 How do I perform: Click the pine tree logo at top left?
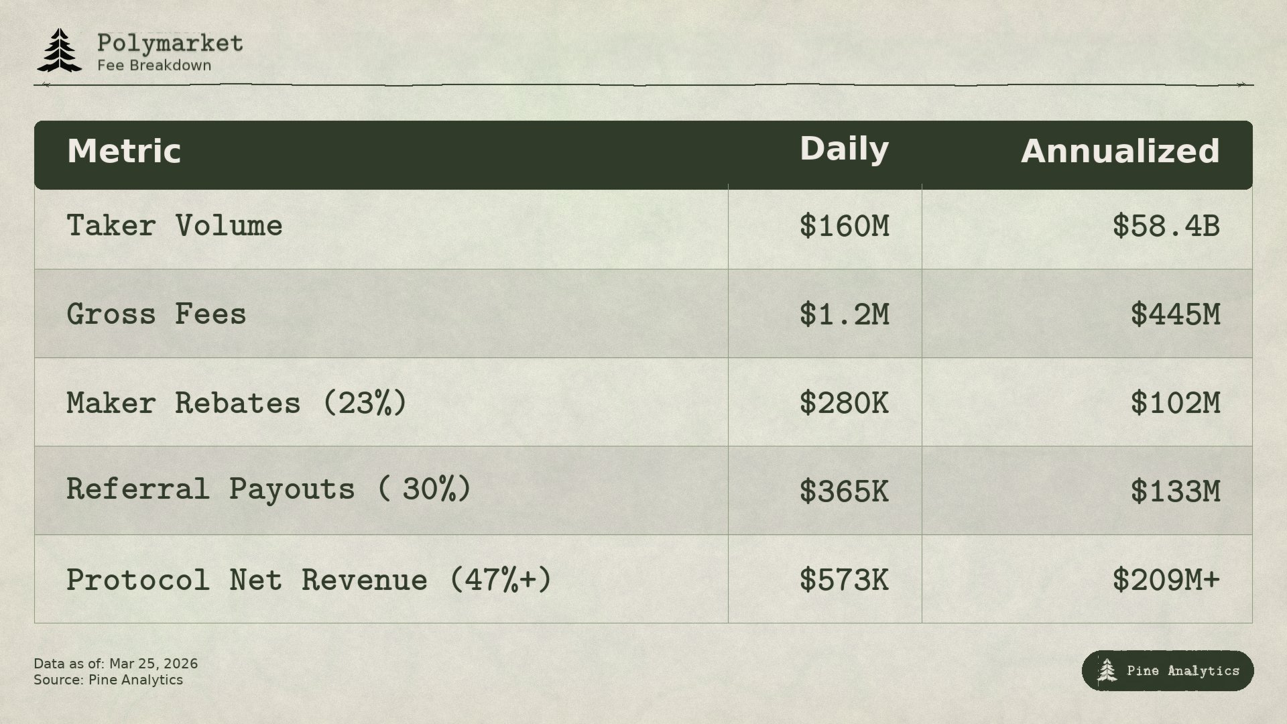[x=60, y=50]
